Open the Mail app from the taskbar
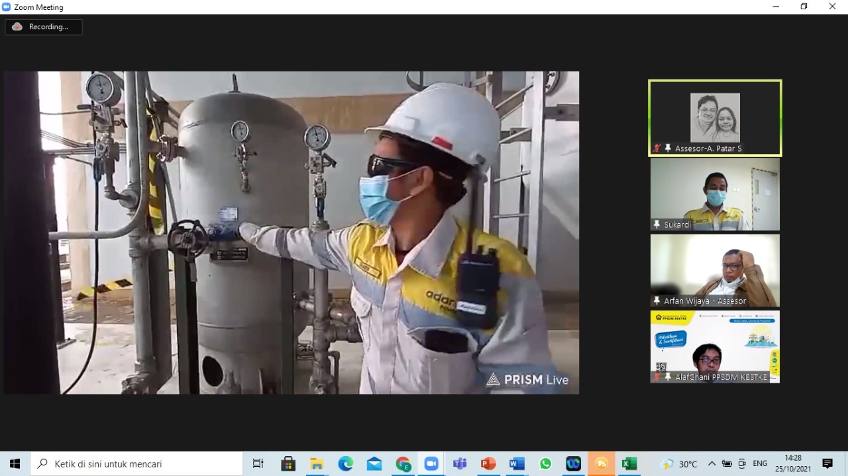The image size is (848, 476). 374,463
